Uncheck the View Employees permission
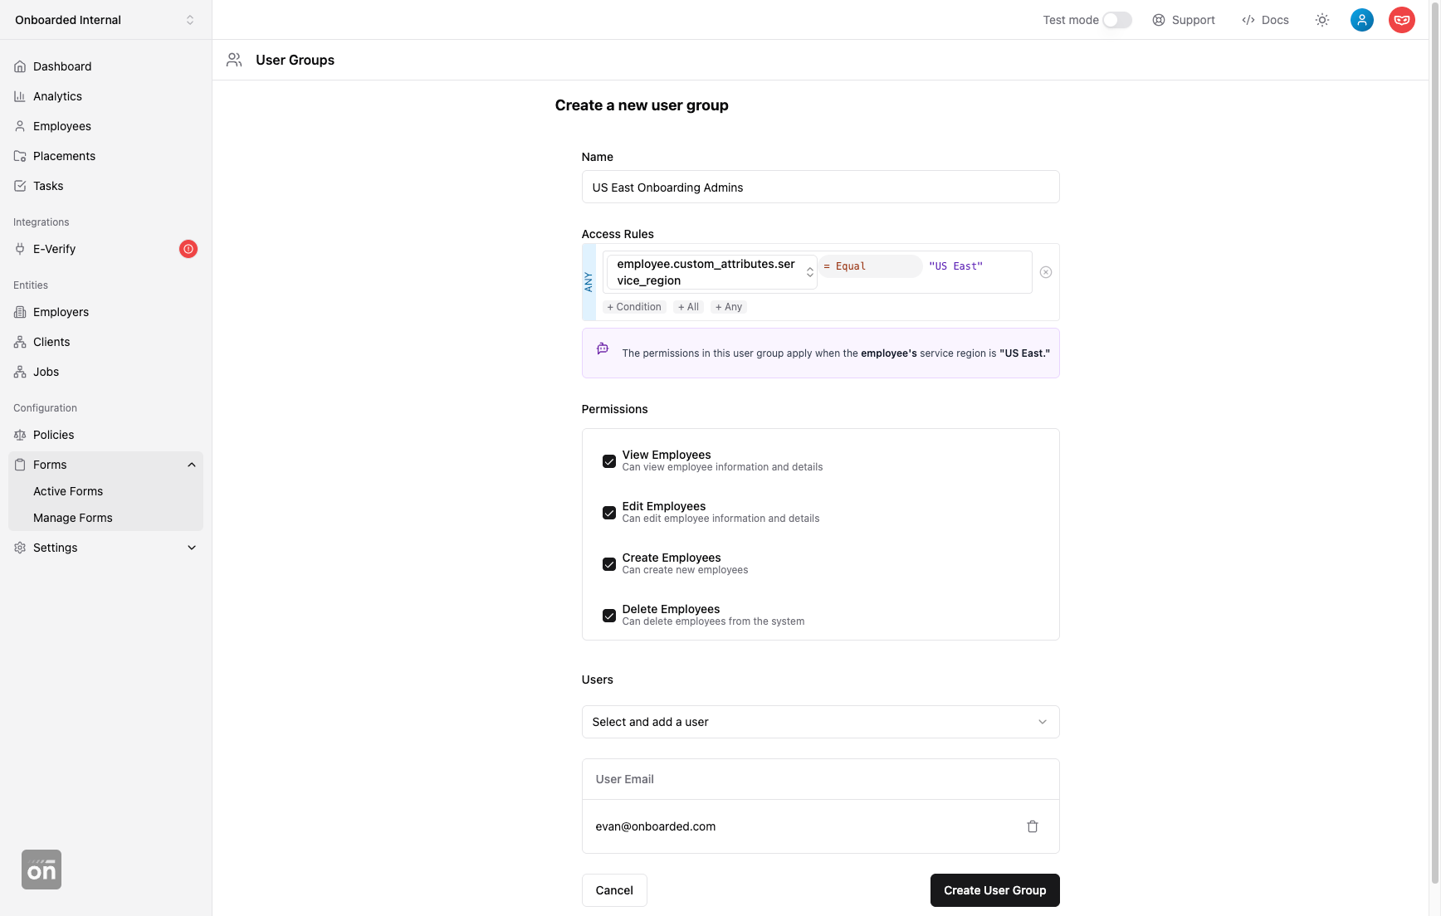This screenshot has width=1441, height=916. pos(609,461)
